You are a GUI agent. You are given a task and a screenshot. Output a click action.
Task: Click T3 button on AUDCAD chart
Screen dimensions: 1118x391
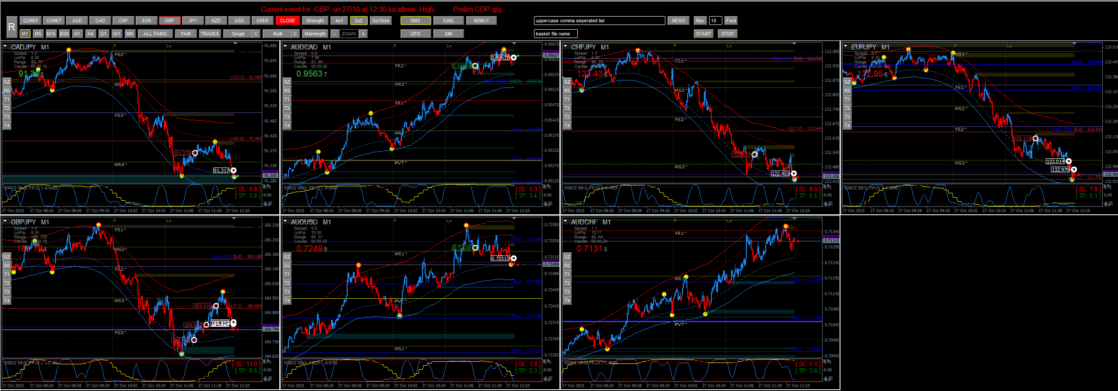pyautogui.click(x=287, y=117)
